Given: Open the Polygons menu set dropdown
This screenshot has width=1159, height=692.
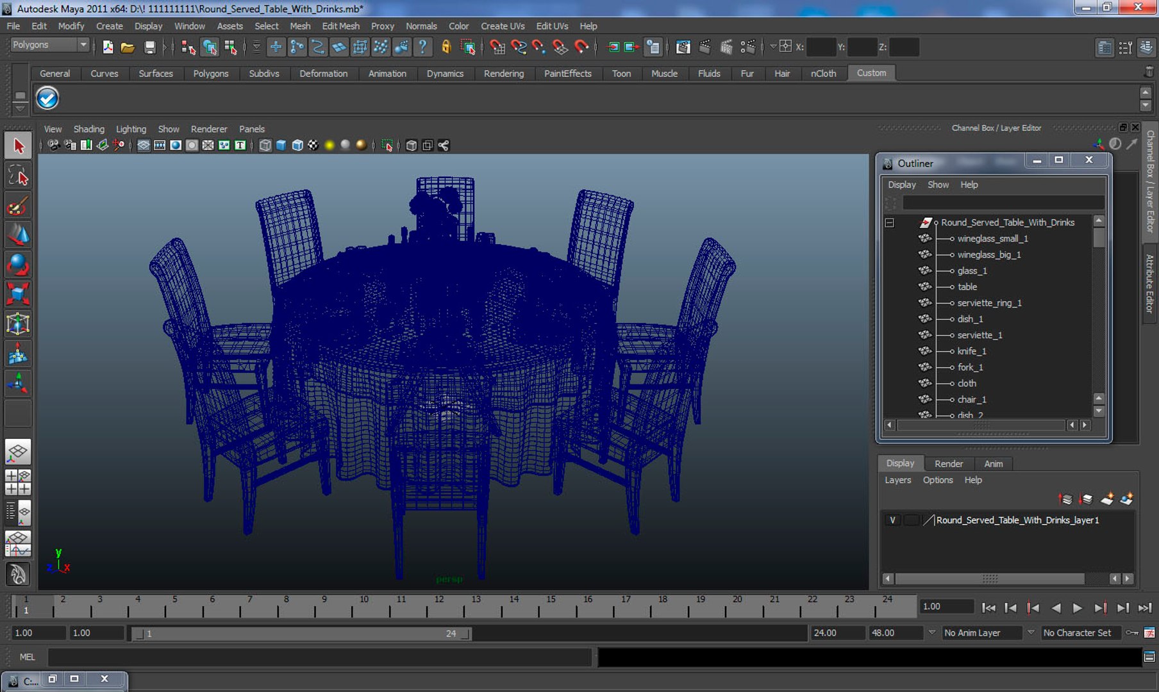Looking at the screenshot, I should click(50, 45).
